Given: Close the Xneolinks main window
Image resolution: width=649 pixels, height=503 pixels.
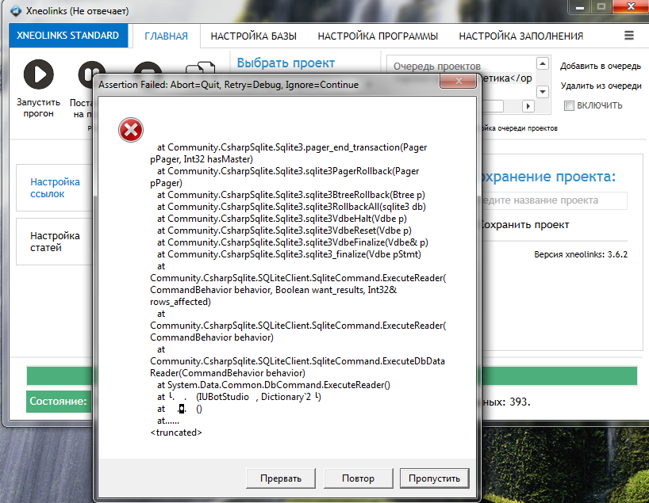Looking at the screenshot, I should pos(631,6).
